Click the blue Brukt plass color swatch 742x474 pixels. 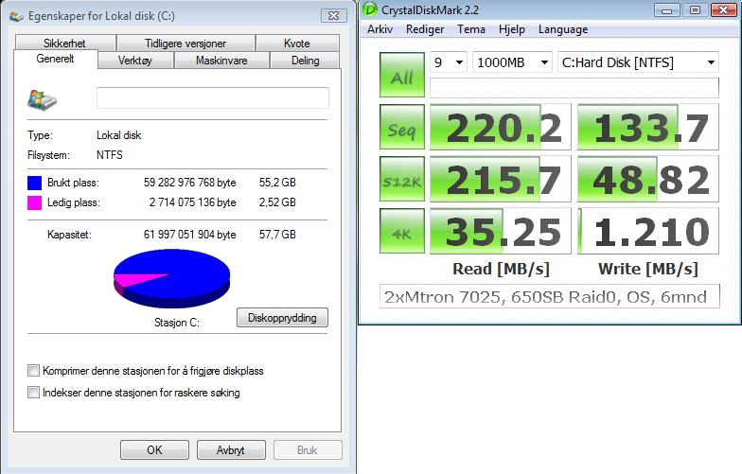[34, 184]
